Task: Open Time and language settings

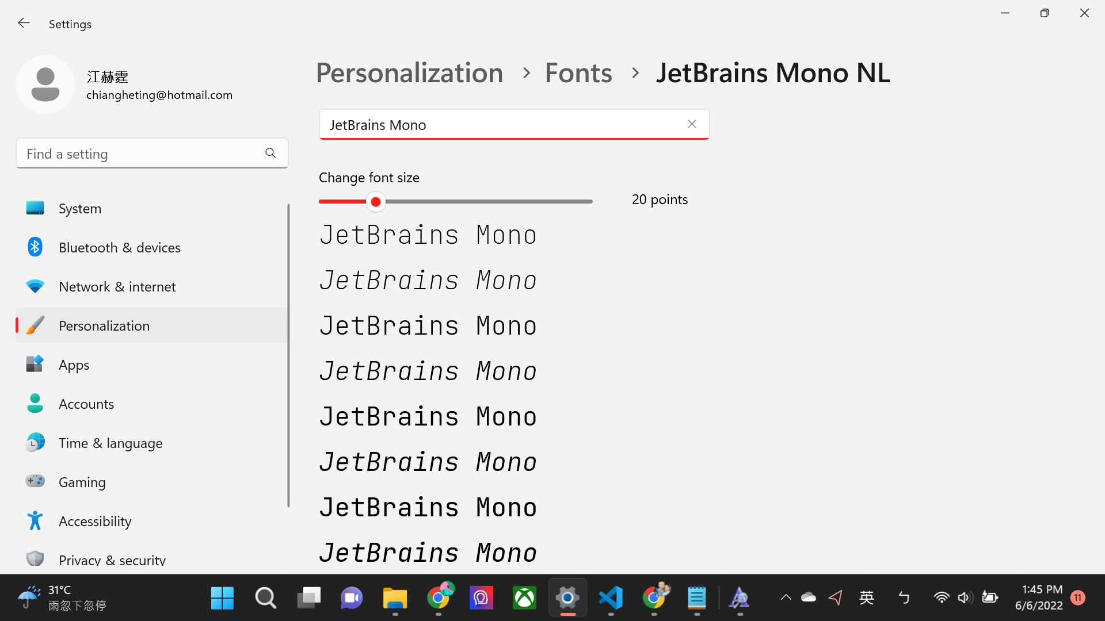Action: (111, 443)
